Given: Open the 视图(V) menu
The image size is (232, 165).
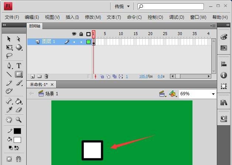Looking at the screenshot, I should 52,17.
